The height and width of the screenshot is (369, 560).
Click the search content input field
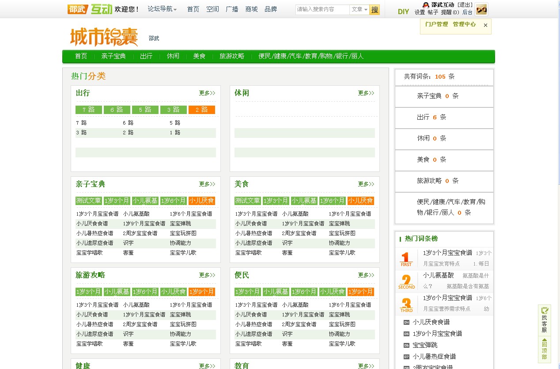(x=322, y=9)
